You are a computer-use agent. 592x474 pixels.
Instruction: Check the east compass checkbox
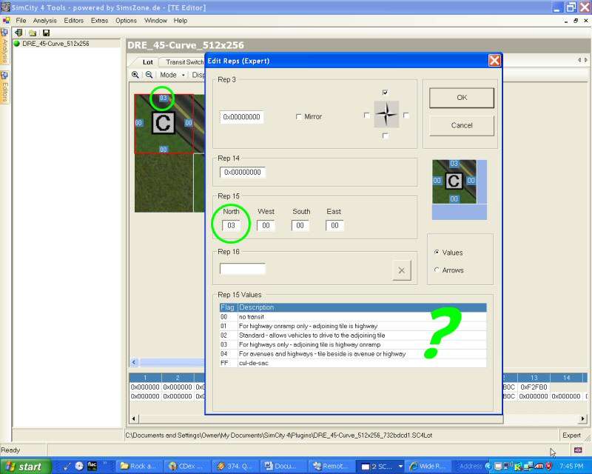click(x=406, y=115)
